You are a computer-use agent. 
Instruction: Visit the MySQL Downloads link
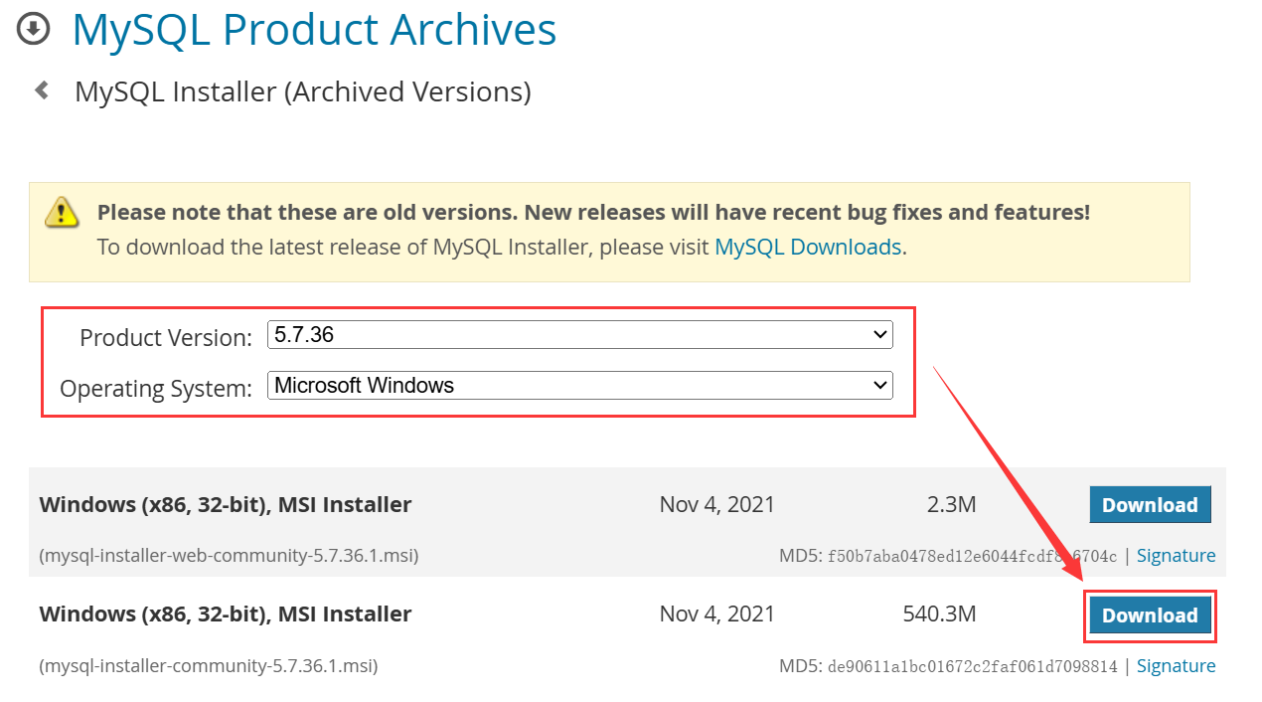click(808, 247)
